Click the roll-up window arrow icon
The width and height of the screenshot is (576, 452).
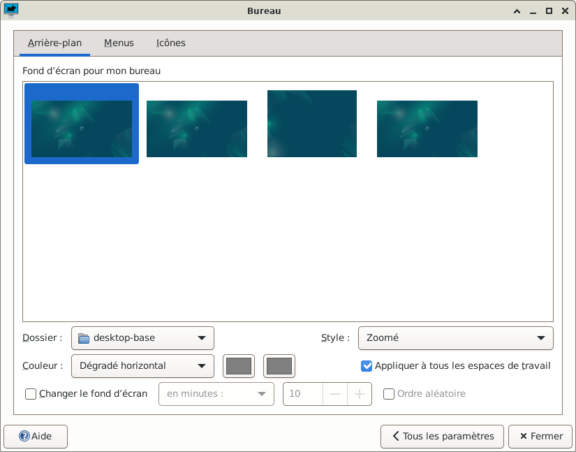pyautogui.click(x=517, y=11)
